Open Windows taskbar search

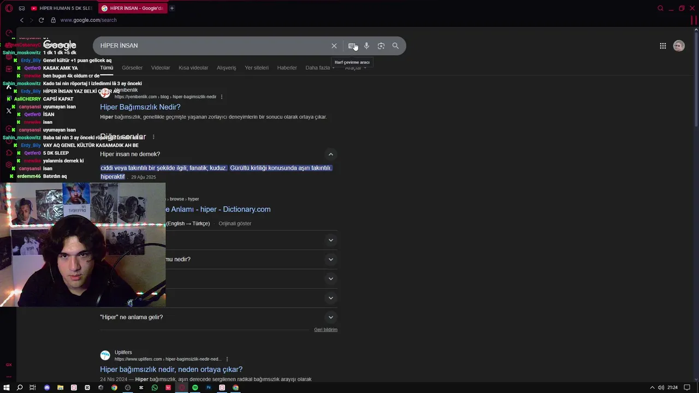click(x=20, y=388)
